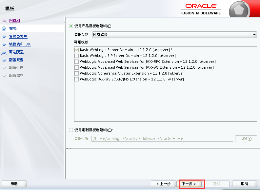Click the 管理员帐户 step node icon

tap(4, 37)
